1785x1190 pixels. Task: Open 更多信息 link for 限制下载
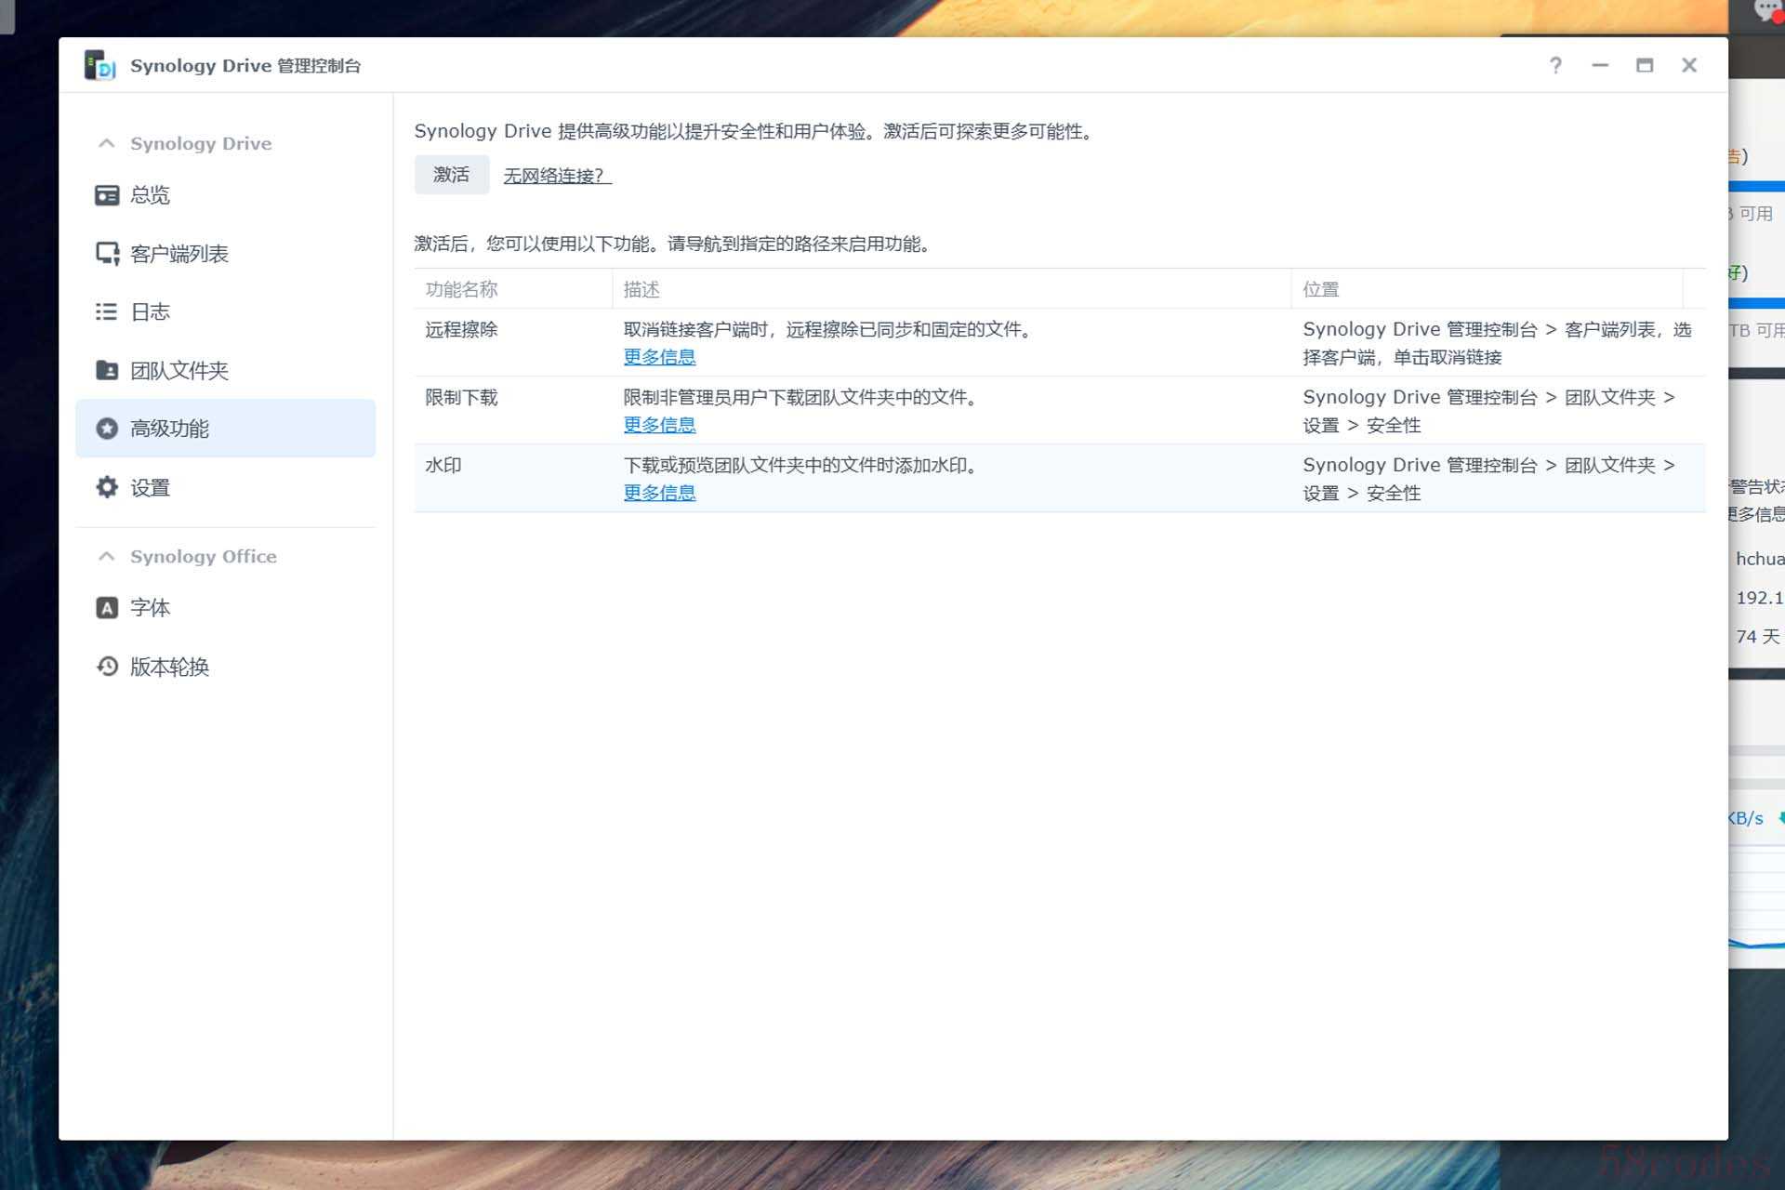[x=659, y=425]
